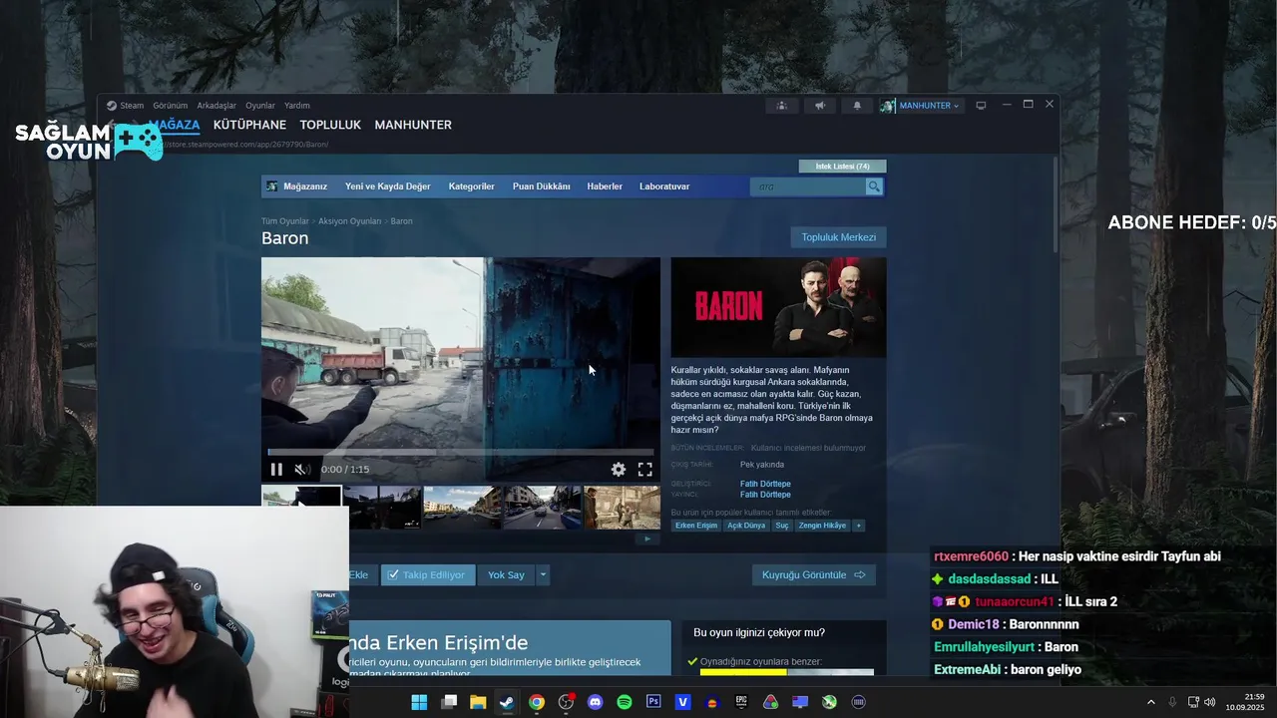This screenshot has height=718, width=1277.
Task: Click the Steam store search magnifier
Action: tap(874, 186)
